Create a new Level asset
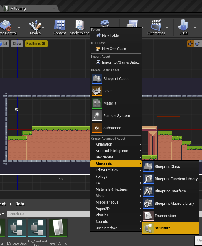Image resolution: width=202 pixels, height=246 pixels. (116, 91)
